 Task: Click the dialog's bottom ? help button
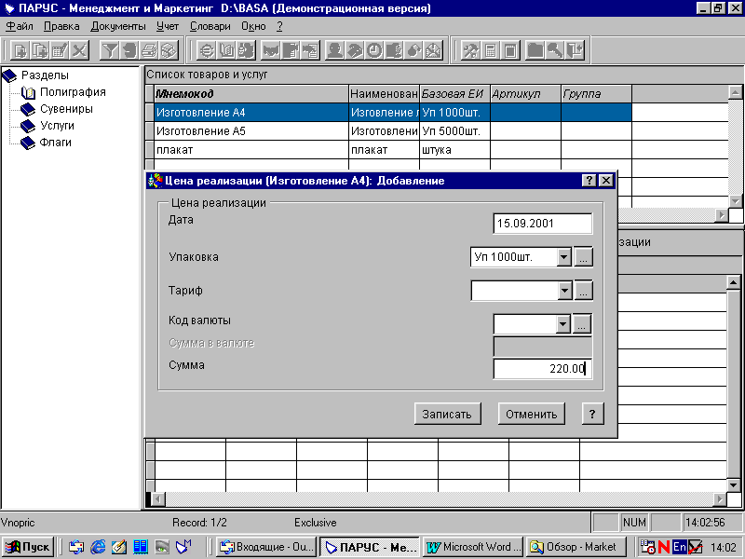click(x=592, y=414)
